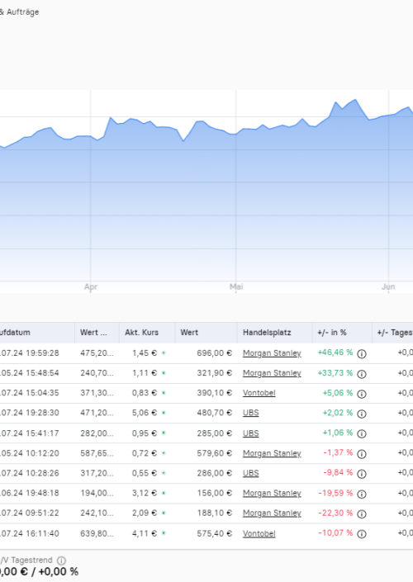
Task: Select the row with 19:48:18 purchase time
Action: pos(206,494)
